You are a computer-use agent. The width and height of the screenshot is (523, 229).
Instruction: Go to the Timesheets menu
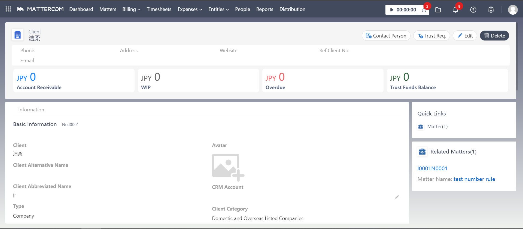point(159,9)
